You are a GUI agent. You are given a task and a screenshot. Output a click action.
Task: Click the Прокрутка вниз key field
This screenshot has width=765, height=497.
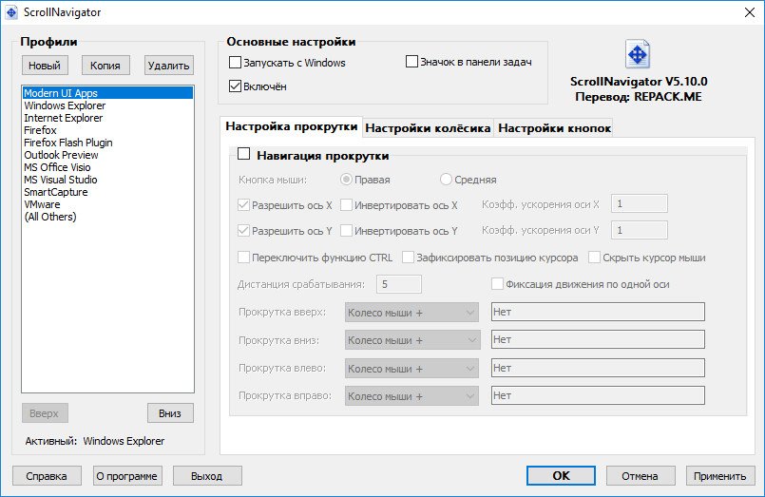coord(598,339)
